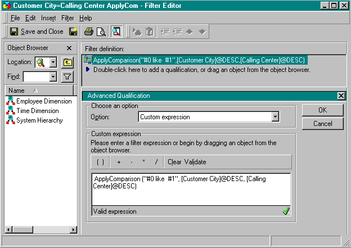The height and width of the screenshot is (248, 351).
Task: Open the Option combo box showing Custom expression
Action: [275, 117]
